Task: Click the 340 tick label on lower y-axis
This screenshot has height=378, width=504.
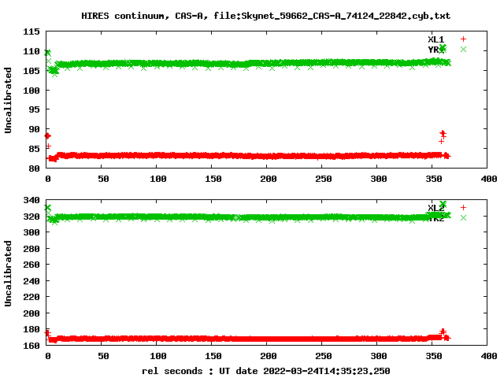Action: point(32,199)
